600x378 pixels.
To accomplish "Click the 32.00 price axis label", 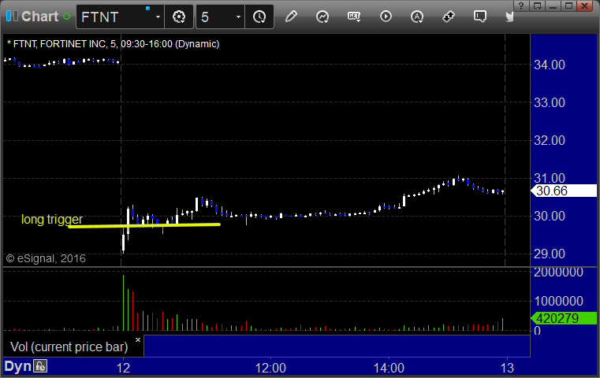I will [550, 140].
